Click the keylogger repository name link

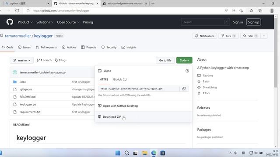click(x=43, y=36)
